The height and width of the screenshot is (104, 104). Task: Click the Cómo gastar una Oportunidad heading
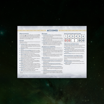coord(71,44)
